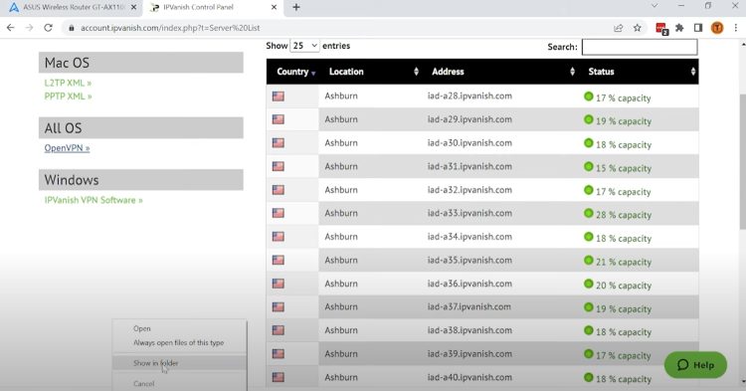
Task: Click US flag for iad-a28 row
Action: coord(279,97)
